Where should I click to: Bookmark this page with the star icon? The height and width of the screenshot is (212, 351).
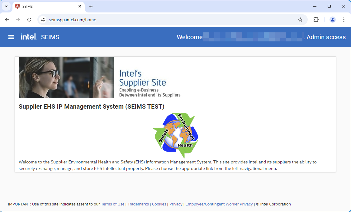click(300, 20)
